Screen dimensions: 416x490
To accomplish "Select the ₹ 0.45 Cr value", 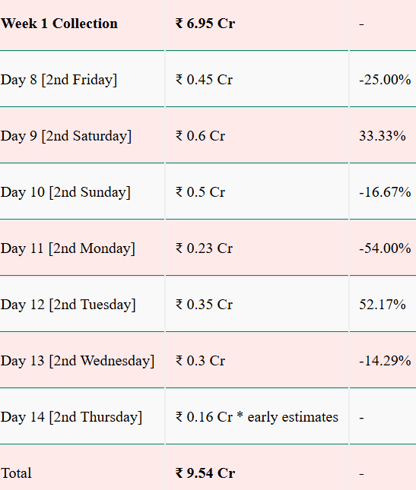I will pos(204,80).
